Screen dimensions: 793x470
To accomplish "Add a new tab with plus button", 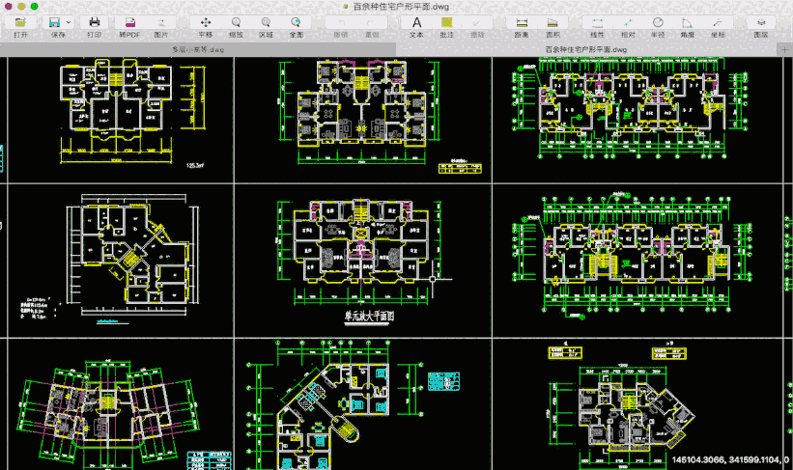I will point(784,49).
